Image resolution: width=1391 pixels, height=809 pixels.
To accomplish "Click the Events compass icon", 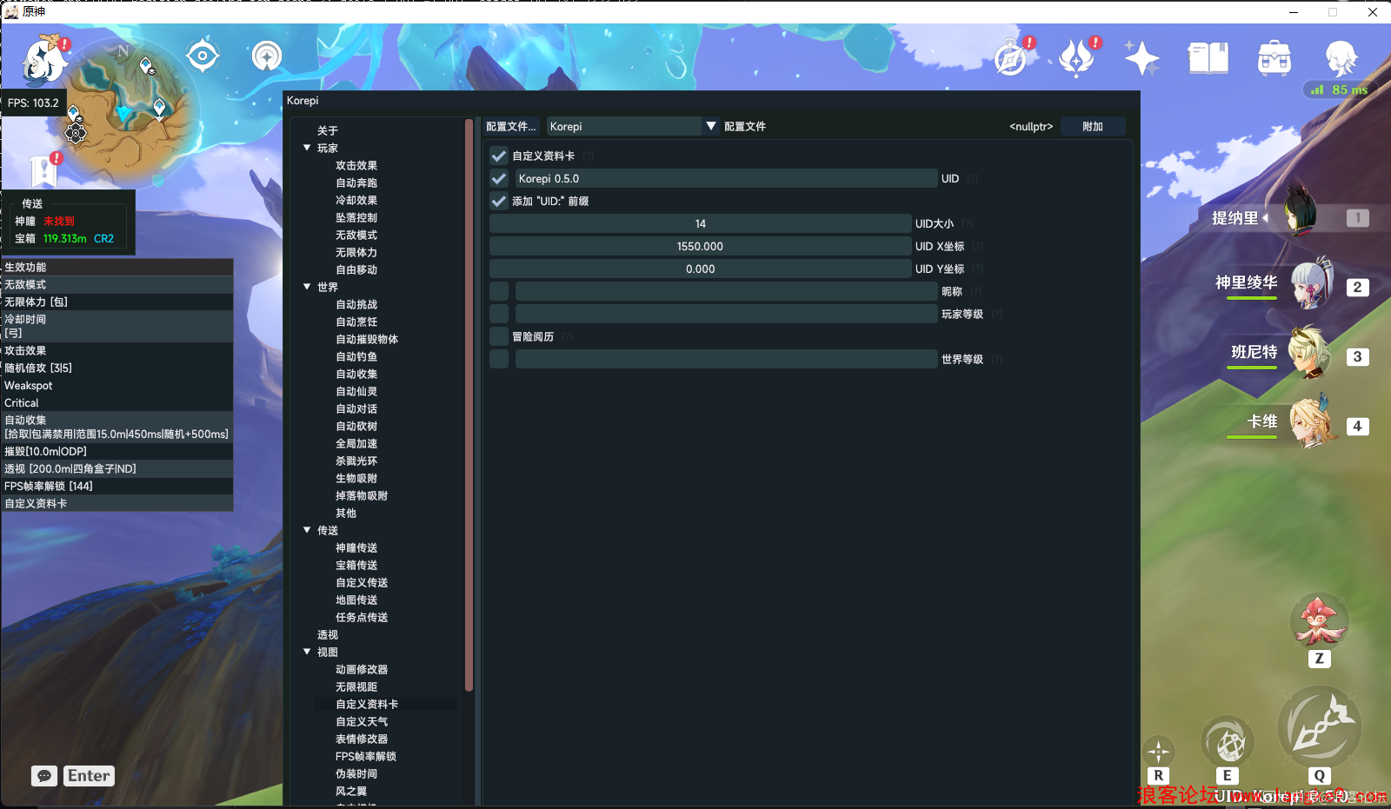I will [1011, 58].
